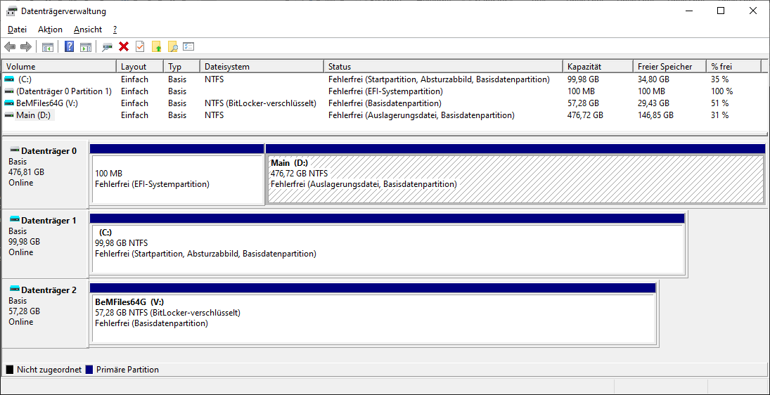
Task: Click drive icon of Datenträger 0 Partition 1 row
Action: point(9,91)
